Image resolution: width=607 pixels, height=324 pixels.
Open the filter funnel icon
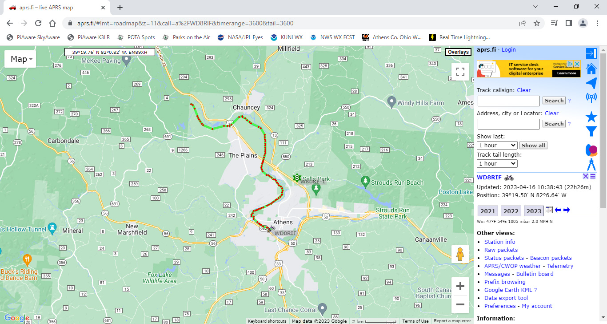click(x=591, y=131)
